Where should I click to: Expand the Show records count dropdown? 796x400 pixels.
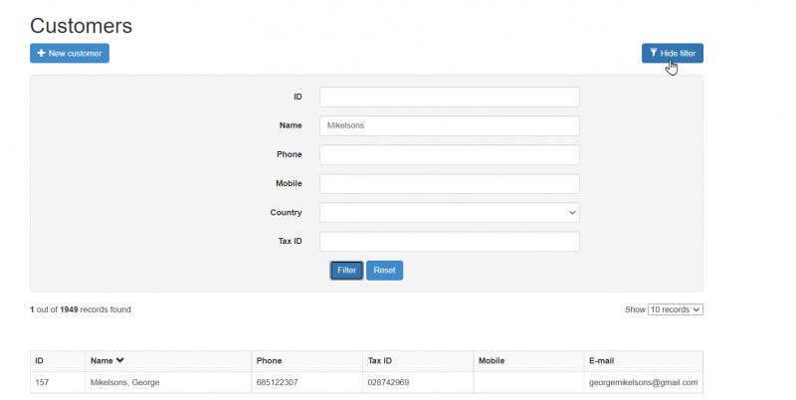[676, 309]
